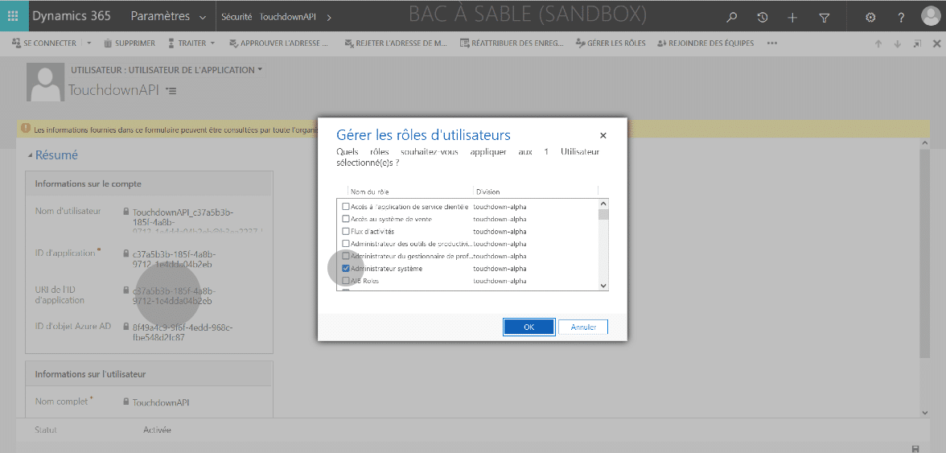946x453 pixels.
Task: Click role list scrollbar down arrow
Action: pyautogui.click(x=603, y=286)
